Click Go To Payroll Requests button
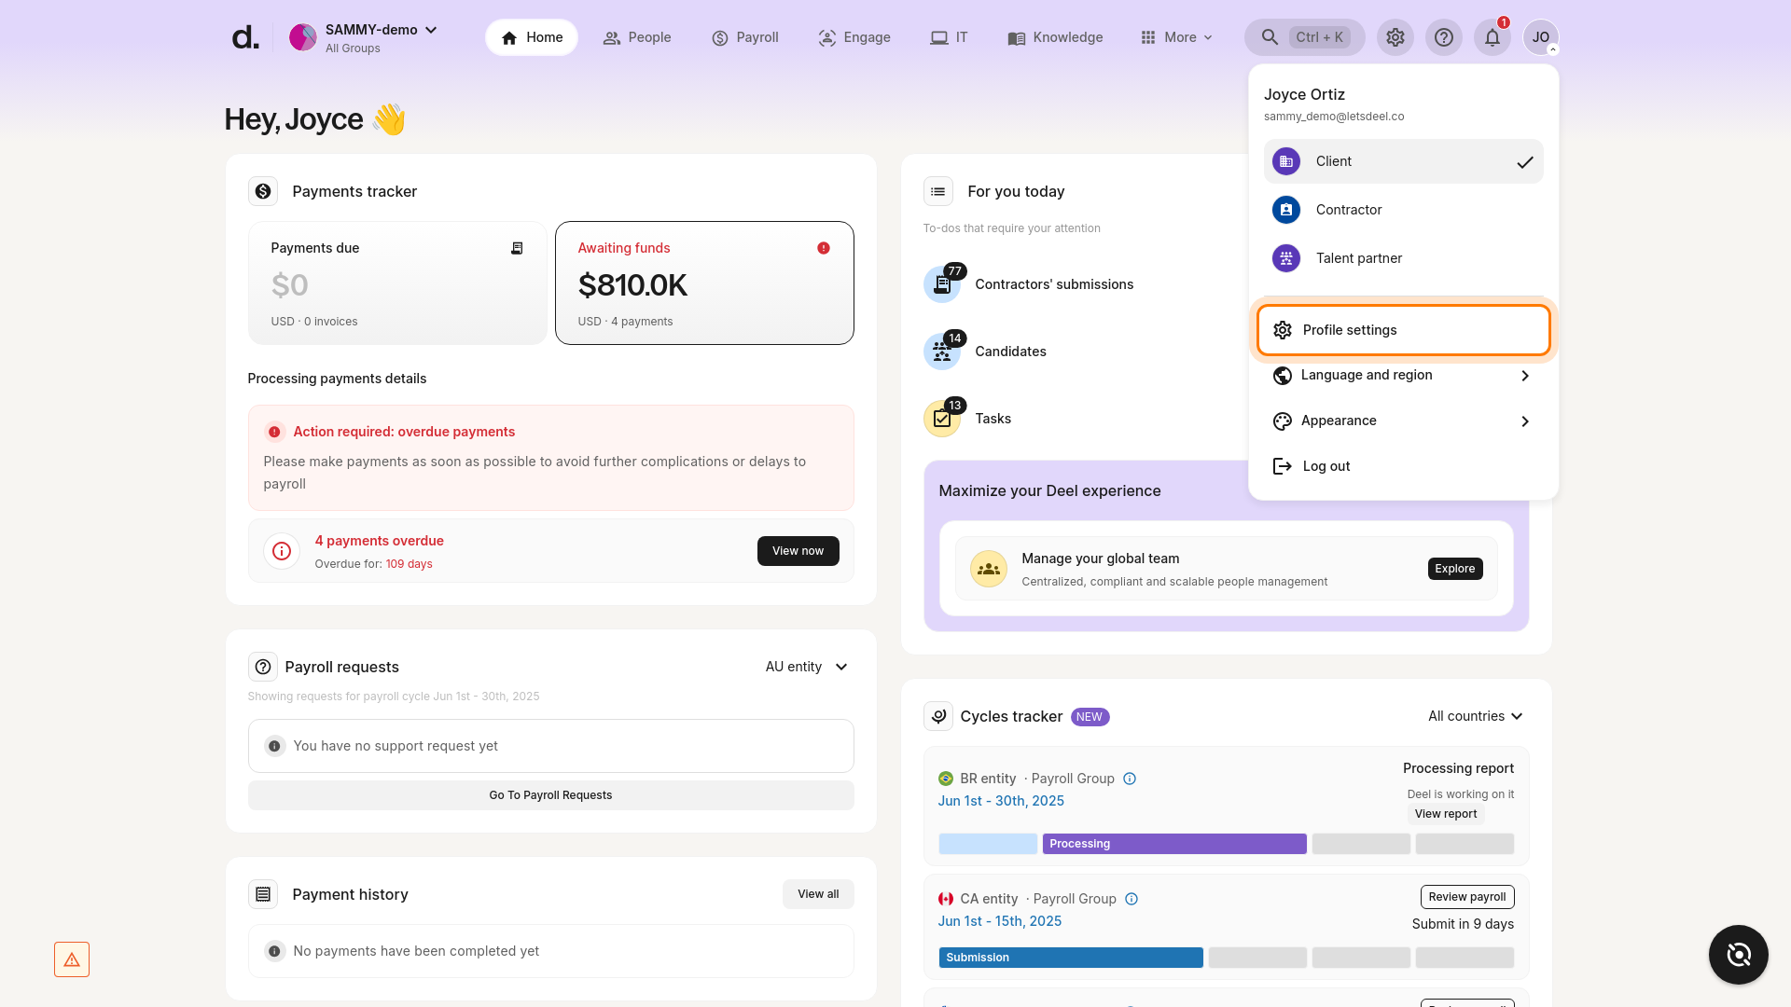 pos(550,795)
